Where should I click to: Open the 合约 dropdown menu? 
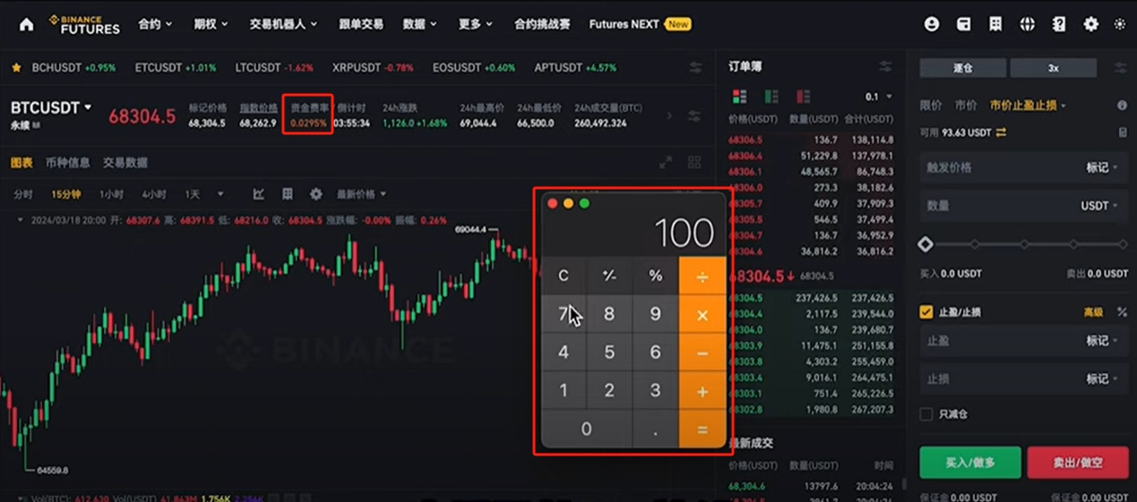coord(155,24)
